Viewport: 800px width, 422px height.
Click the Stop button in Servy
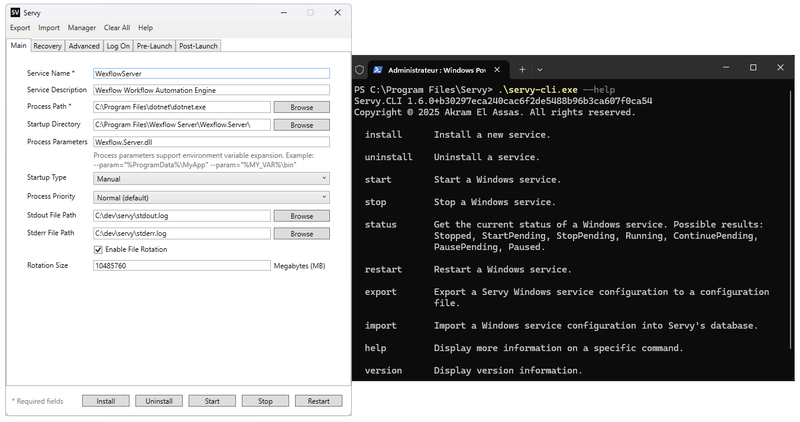pyautogui.click(x=265, y=401)
